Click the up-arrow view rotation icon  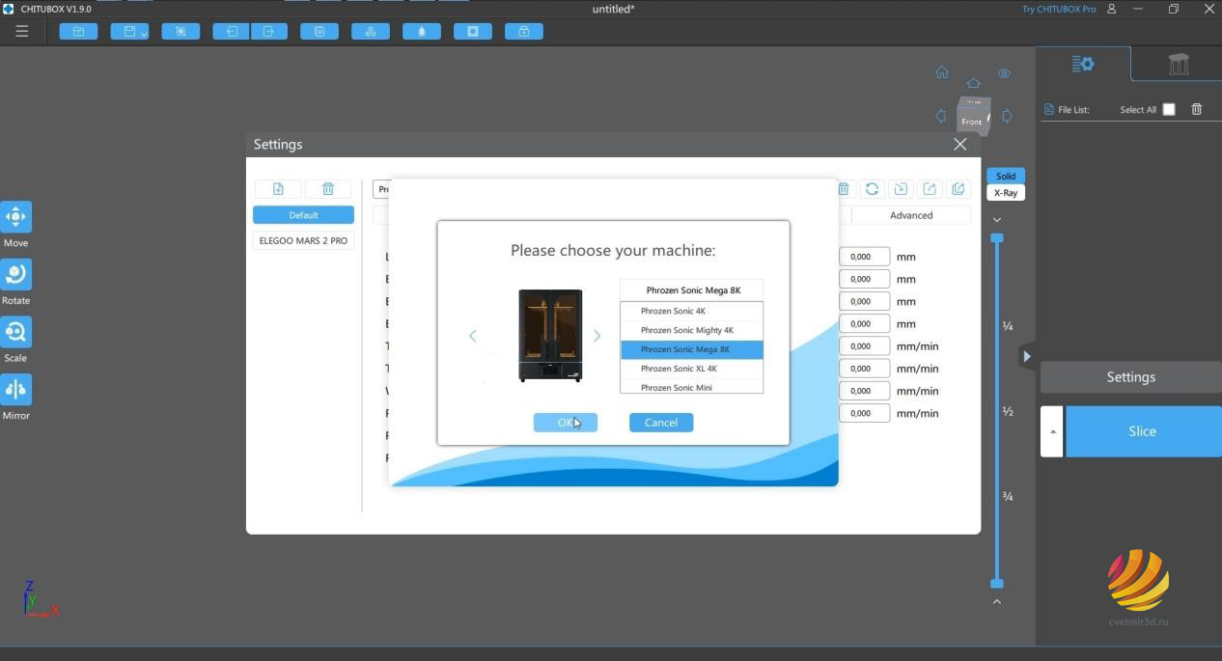pyautogui.click(x=973, y=84)
